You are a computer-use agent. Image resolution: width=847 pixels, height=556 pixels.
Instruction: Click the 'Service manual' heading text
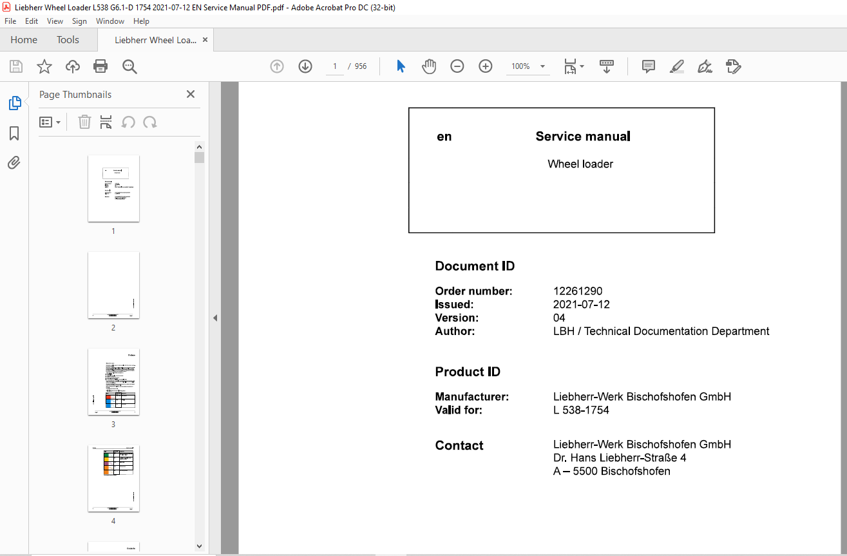pos(583,137)
